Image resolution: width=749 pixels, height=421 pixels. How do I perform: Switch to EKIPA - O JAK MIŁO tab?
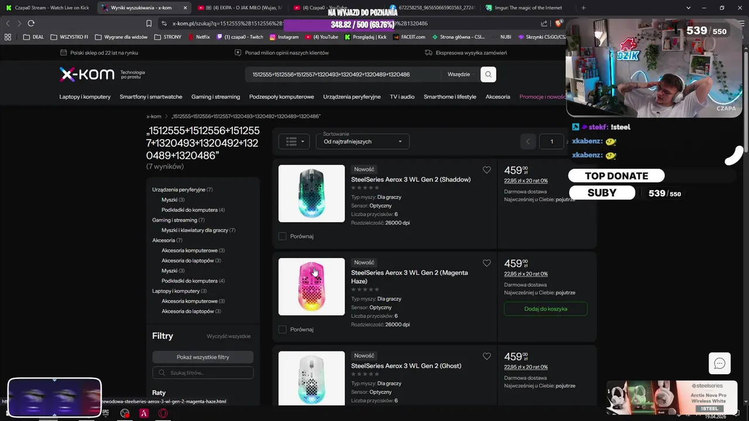tap(240, 8)
